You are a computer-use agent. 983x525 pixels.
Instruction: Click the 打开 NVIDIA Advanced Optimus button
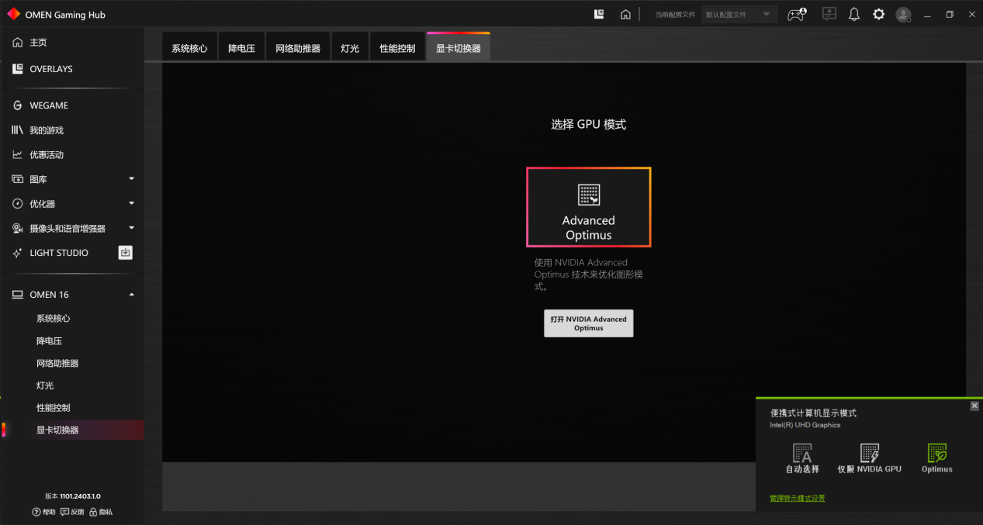(x=588, y=323)
